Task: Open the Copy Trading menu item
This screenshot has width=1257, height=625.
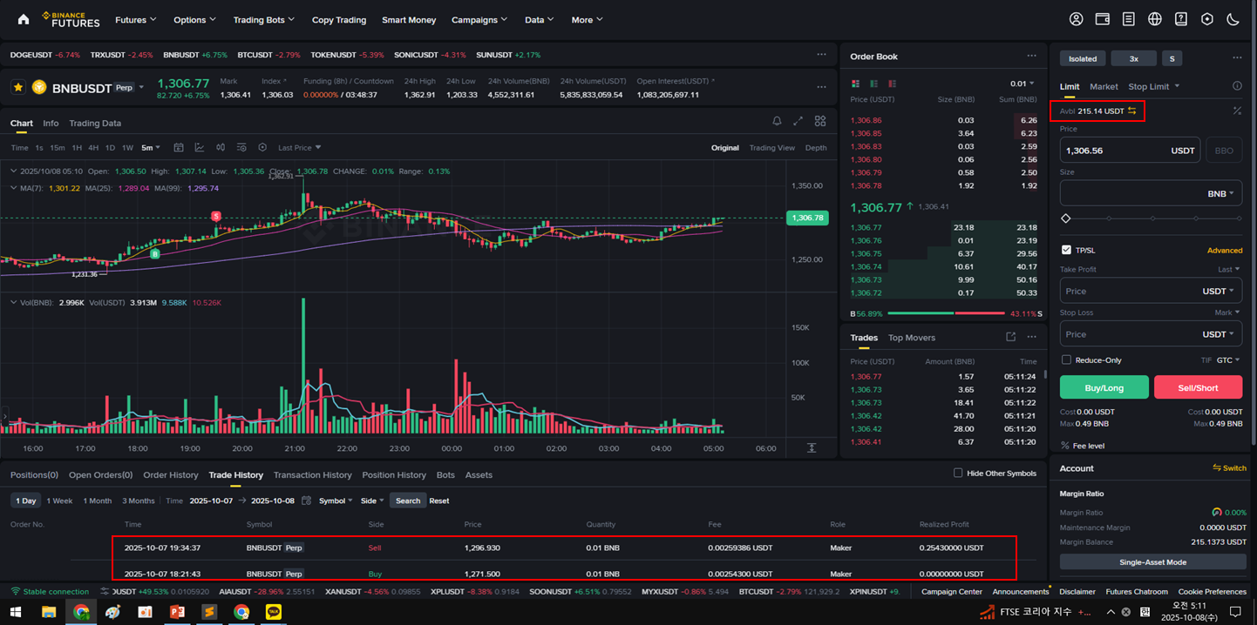Action: click(339, 19)
